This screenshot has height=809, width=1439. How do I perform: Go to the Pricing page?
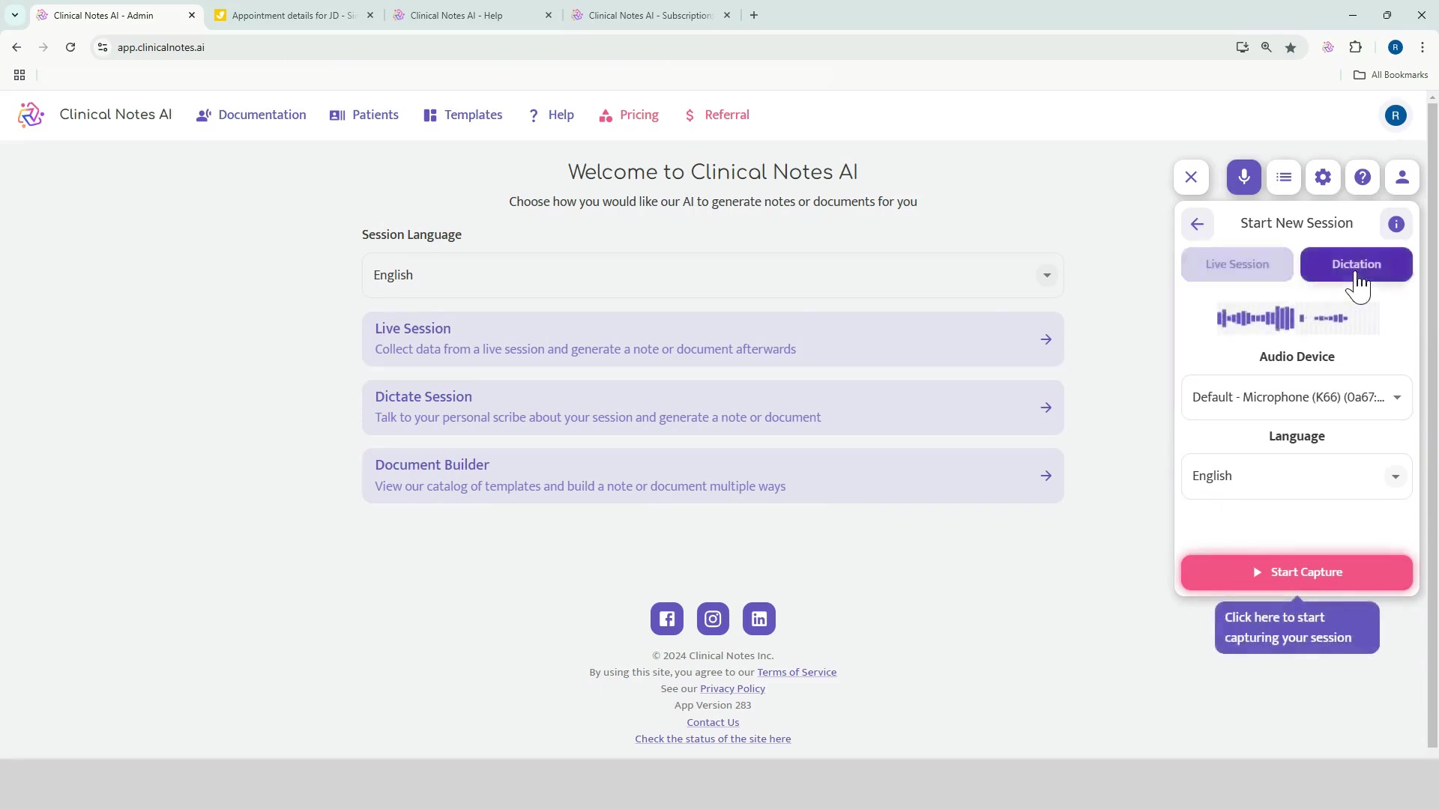coord(629,115)
